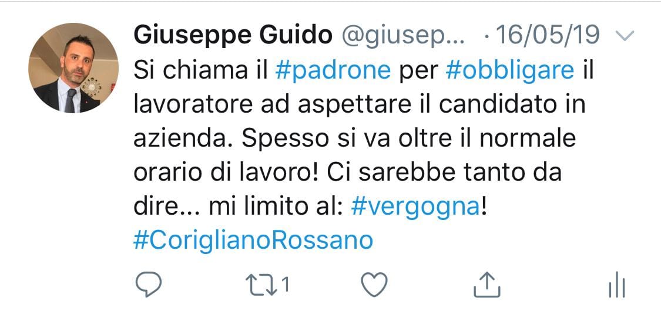View tweet activity using the bar-chart icon
661x315 pixels.
coord(617,284)
